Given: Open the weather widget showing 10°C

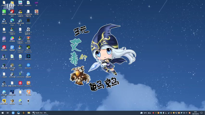Looking at the screenshot, I should 146,113.
